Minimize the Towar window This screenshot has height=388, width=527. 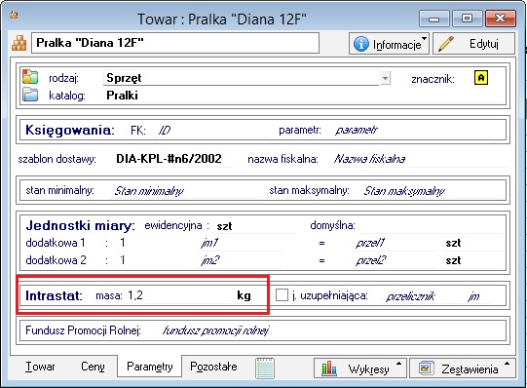[434, 19]
